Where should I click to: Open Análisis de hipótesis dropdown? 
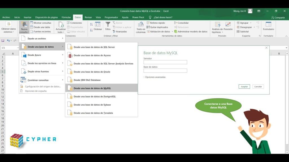217,27
